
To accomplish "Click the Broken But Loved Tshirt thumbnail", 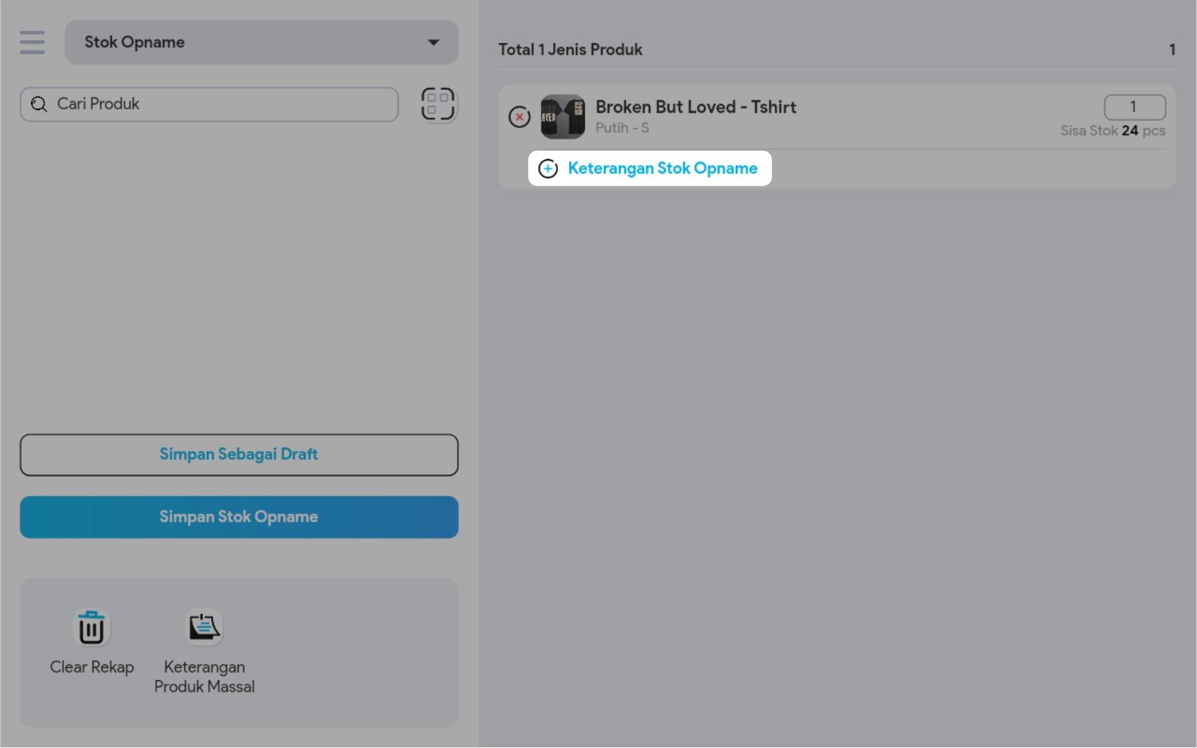I will point(562,117).
